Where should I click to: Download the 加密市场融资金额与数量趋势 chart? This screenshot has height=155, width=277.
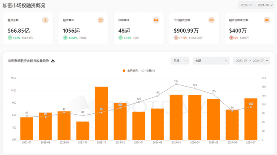53,61
